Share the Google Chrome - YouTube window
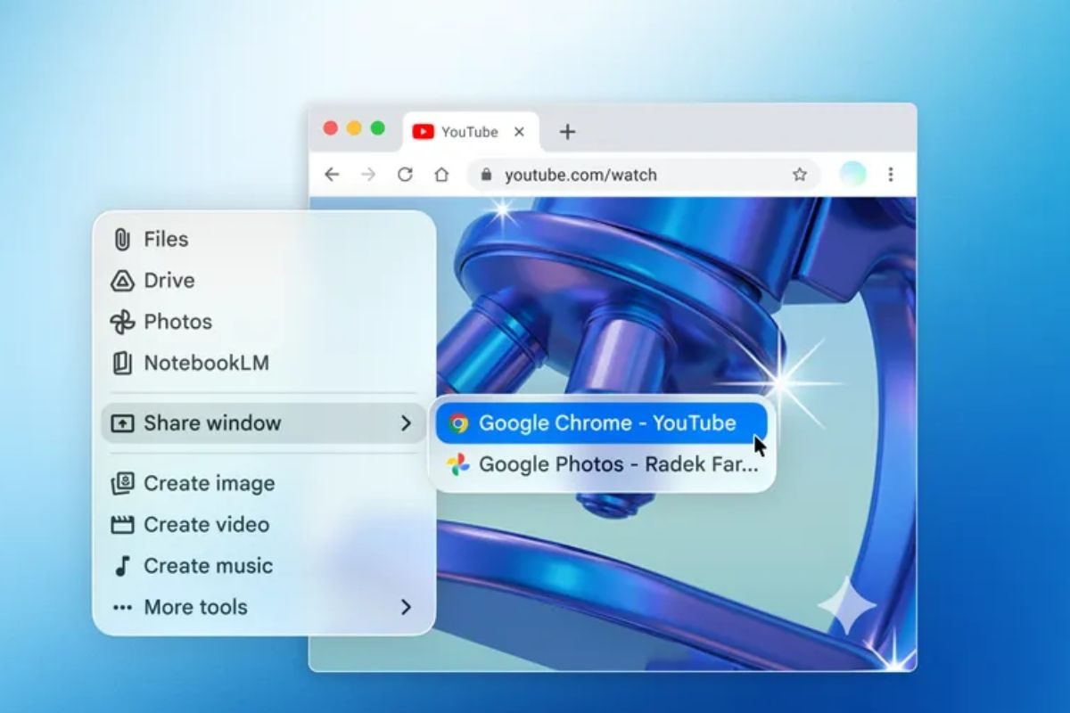The height and width of the screenshot is (713, 1070). [602, 423]
